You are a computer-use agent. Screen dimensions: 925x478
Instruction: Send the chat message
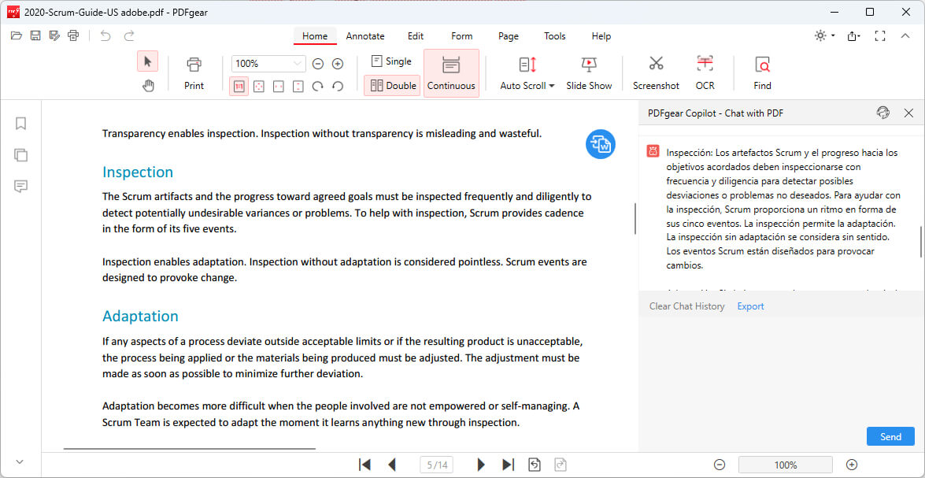coord(891,437)
